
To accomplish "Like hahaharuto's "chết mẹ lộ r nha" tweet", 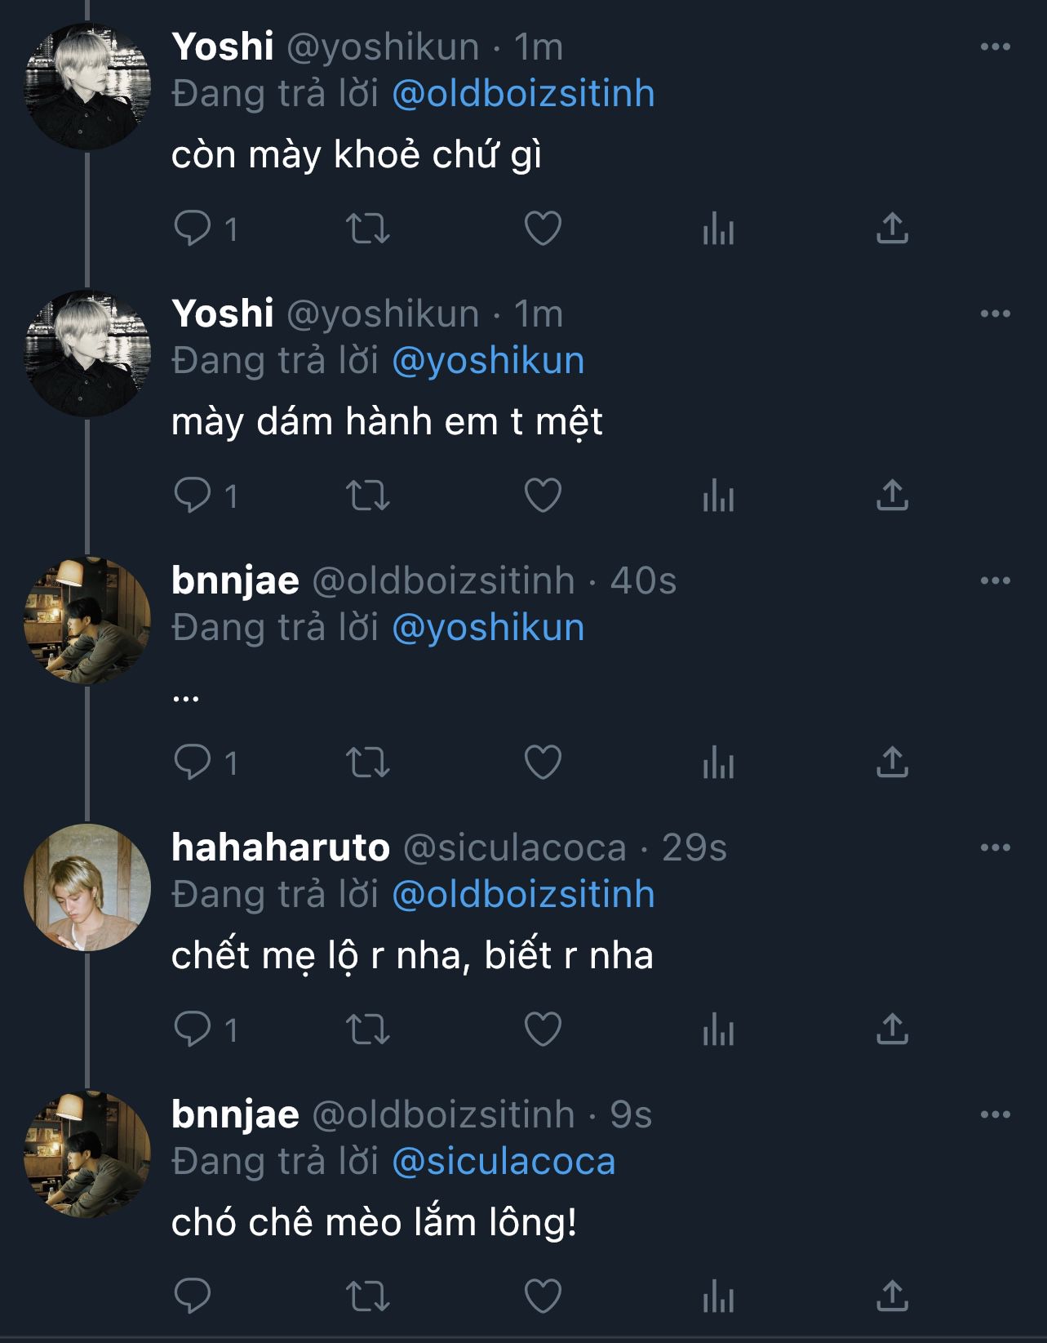I will coord(543,1029).
